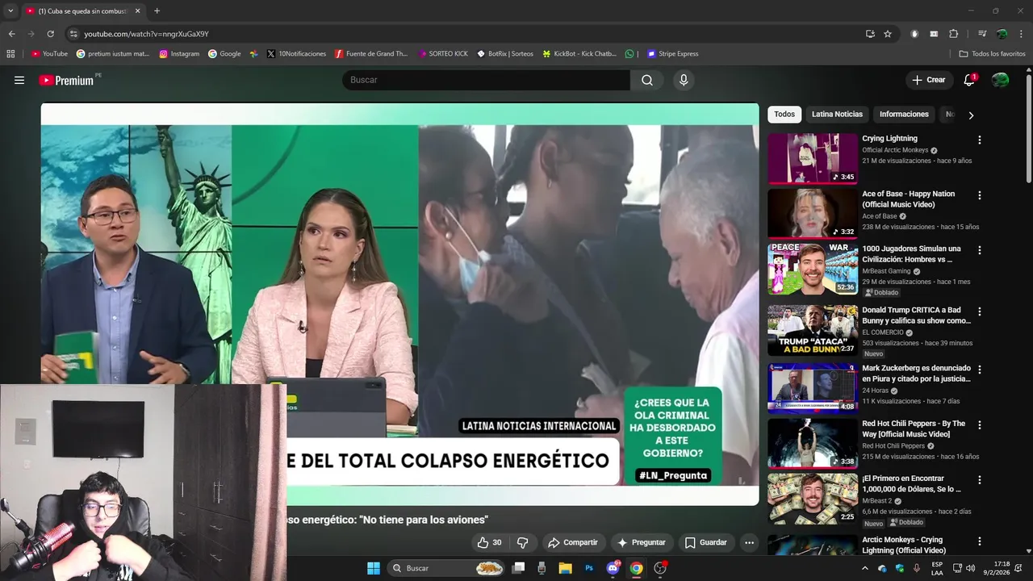Show next filter chips arrow
The height and width of the screenshot is (581, 1033).
(x=971, y=115)
